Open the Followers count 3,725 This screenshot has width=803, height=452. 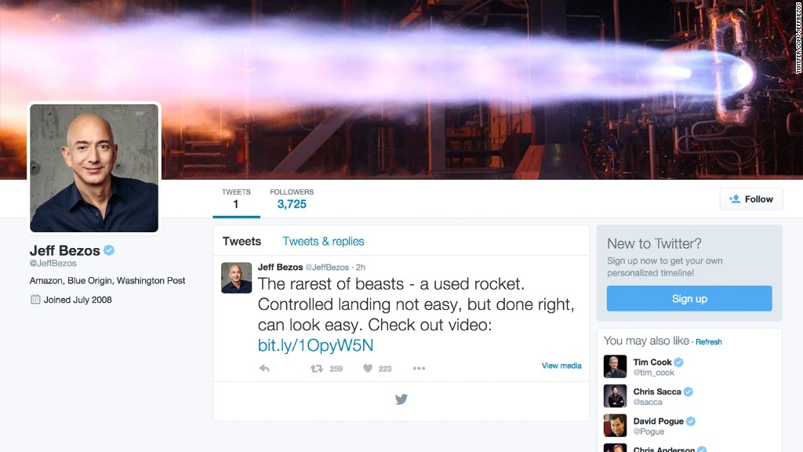(x=292, y=199)
